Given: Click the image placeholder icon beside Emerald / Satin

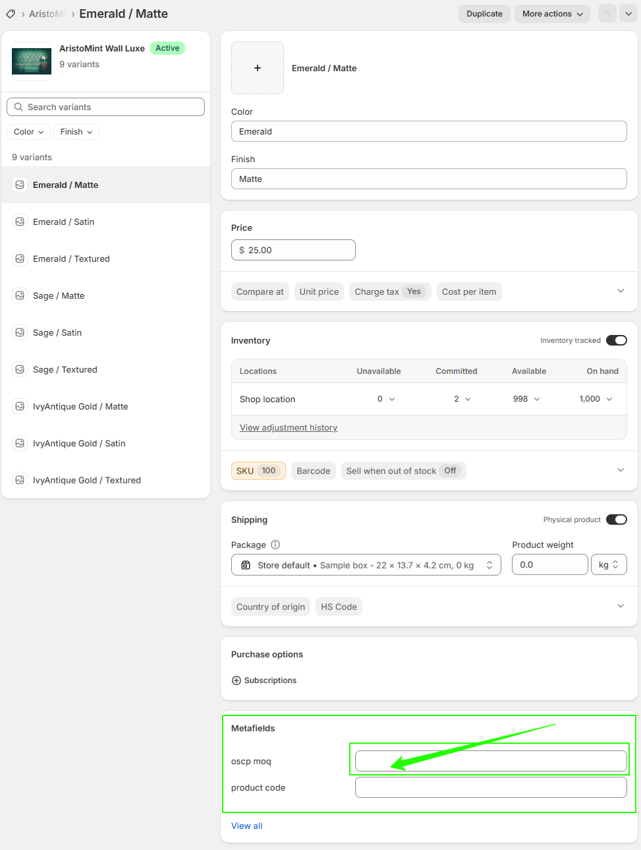Looking at the screenshot, I should (19, 222).
